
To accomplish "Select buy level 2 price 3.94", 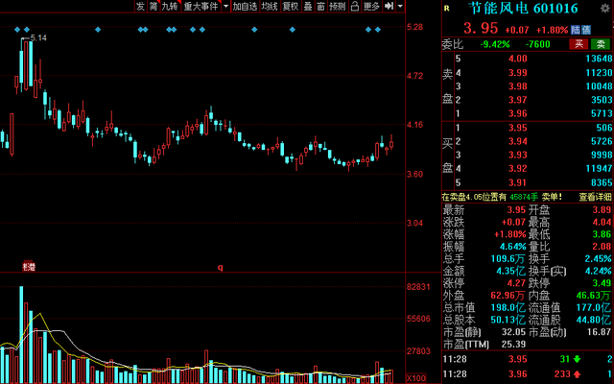I will 518,141.
